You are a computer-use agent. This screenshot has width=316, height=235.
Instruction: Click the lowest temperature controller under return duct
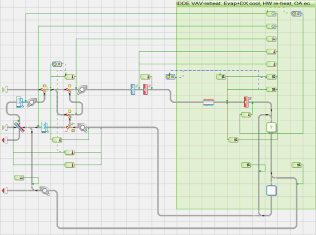pos(70,165)
